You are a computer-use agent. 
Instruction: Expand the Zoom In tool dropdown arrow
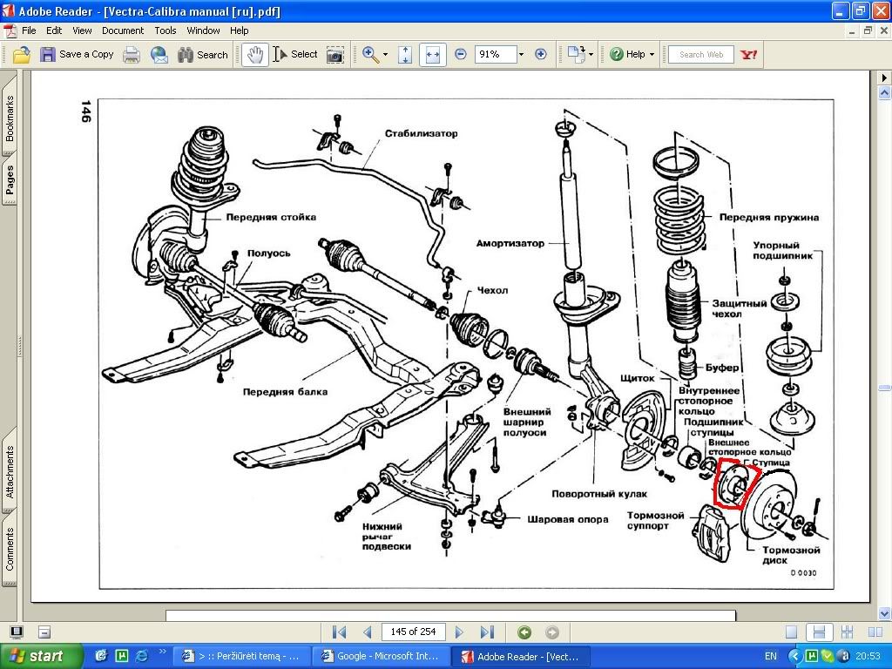point(387,54)
